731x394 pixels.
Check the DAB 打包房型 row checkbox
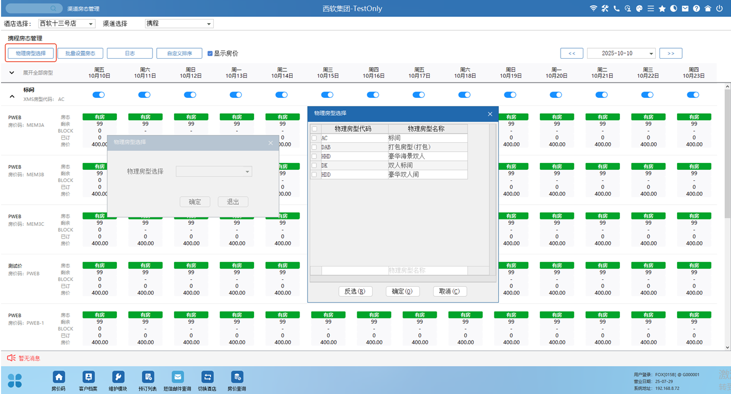pos(314,147)
